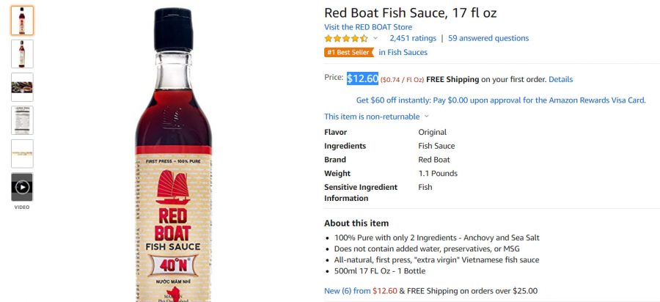Click the Amazon Rewards Visa Card offer
Viewport: 660px width, 302px height.
(x=501, y=100)
